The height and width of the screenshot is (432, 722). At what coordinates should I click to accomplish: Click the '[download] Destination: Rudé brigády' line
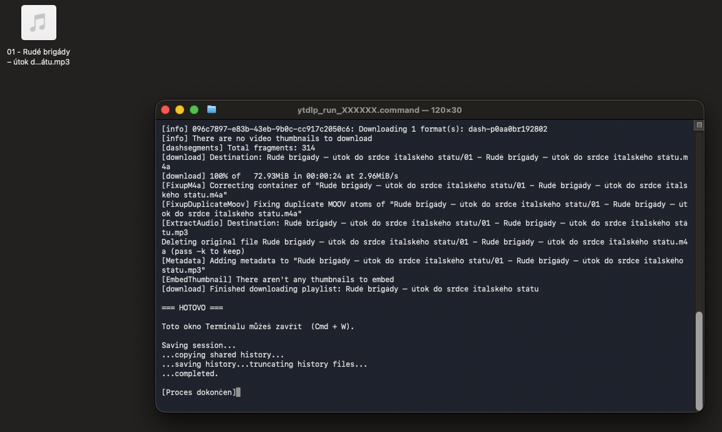click(x=425, y=162)
